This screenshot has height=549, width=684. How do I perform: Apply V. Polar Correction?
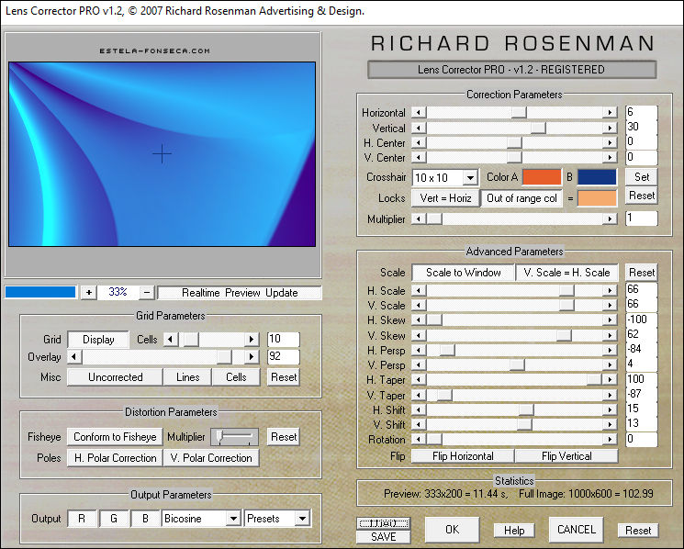211,458
